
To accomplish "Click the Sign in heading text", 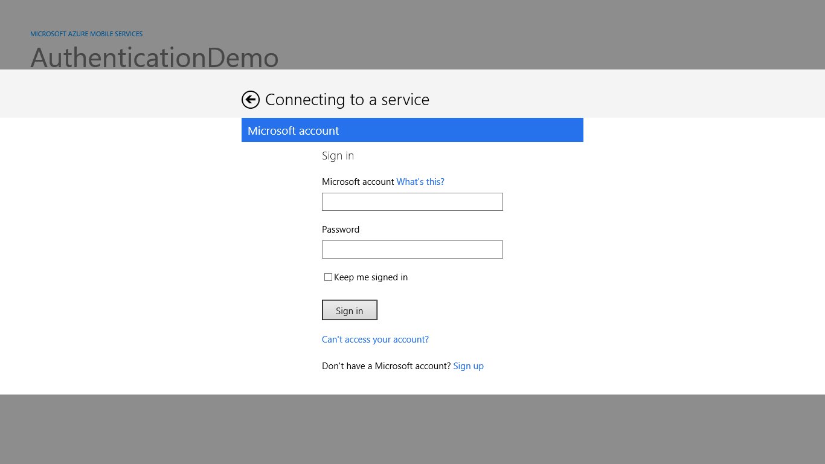I will point(338,156).
